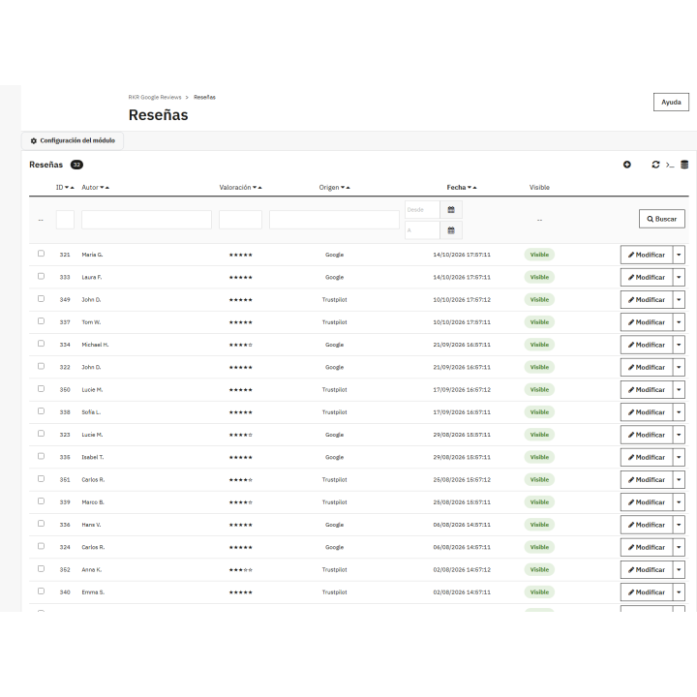Open Configuración del módulo tab

73,140
